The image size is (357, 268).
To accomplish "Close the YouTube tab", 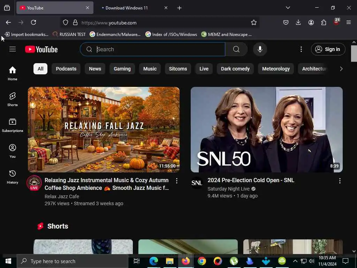I will point(88,8).
